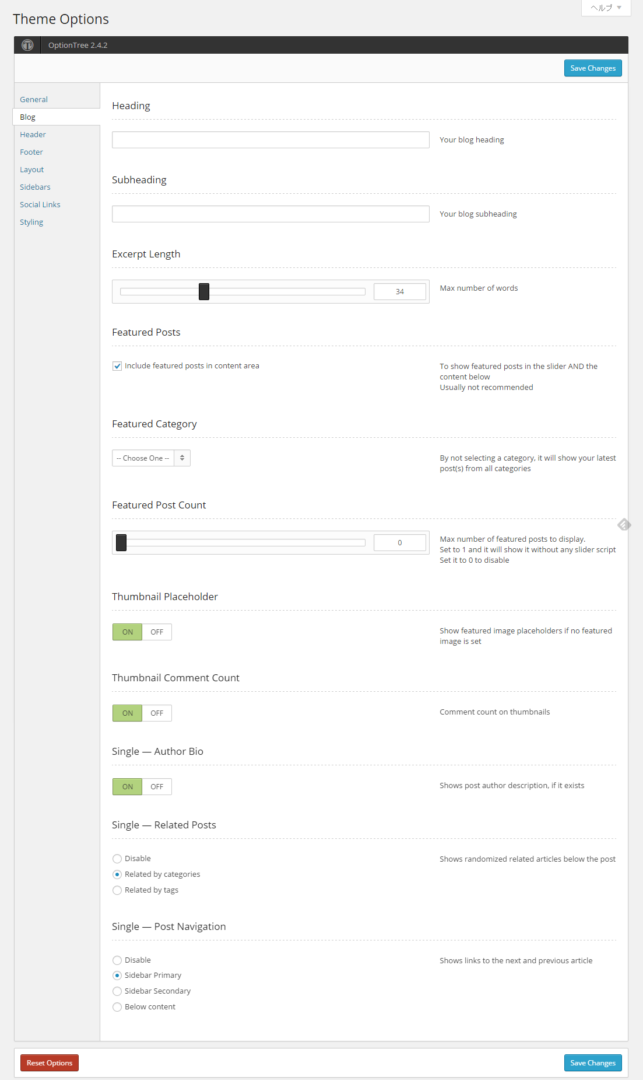Switch Single Author Bio to OFF
The height and width of the screenshot is (1080, 643).
157,787
